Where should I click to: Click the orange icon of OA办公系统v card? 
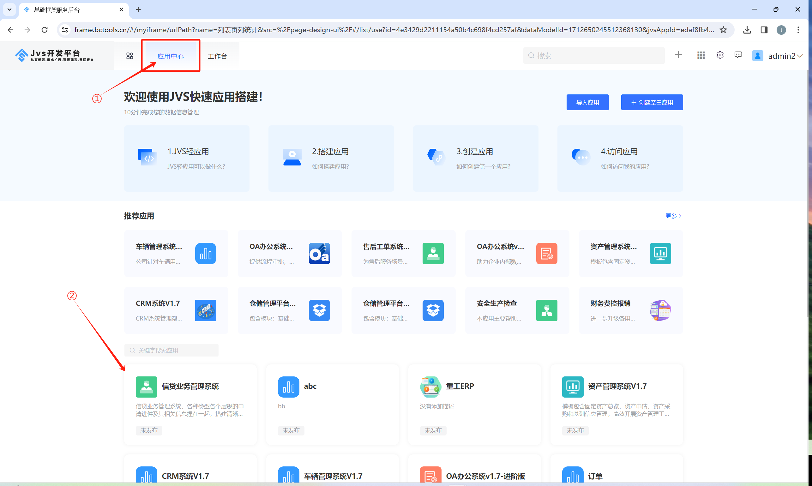[547, 254]
